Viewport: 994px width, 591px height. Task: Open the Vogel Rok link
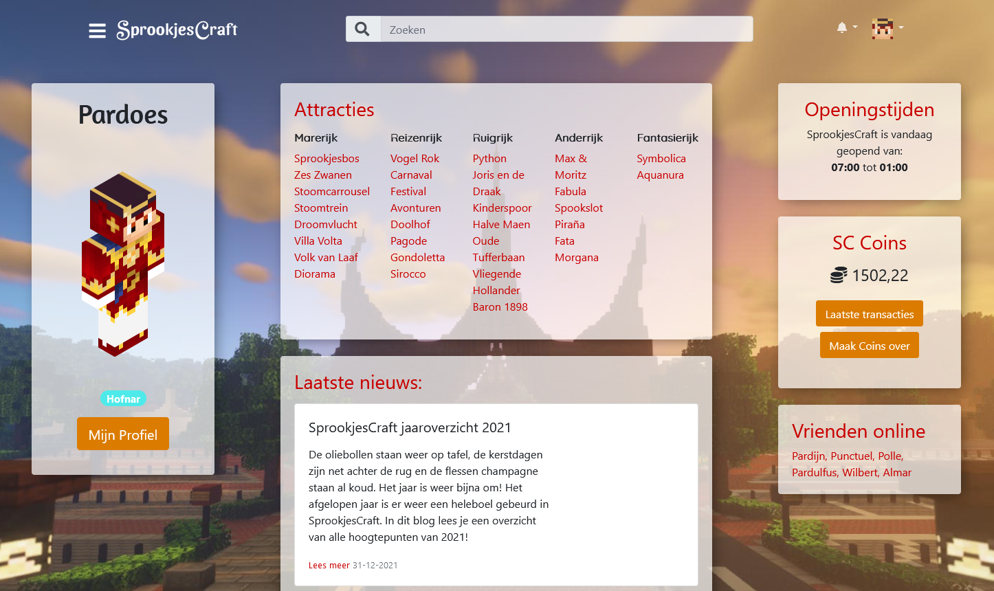pyautogui.click(x=415, y=158)
